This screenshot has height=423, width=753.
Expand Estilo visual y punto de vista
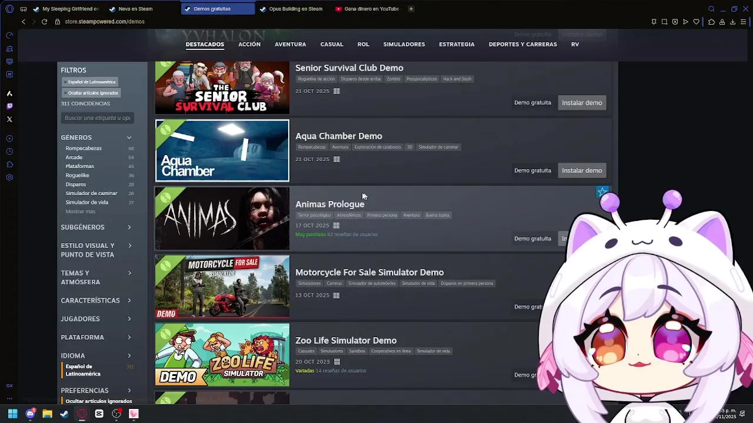(97, 250)
